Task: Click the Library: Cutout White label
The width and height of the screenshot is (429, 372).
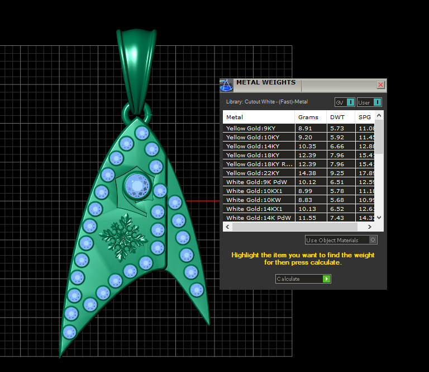Action: click(267, 102)
